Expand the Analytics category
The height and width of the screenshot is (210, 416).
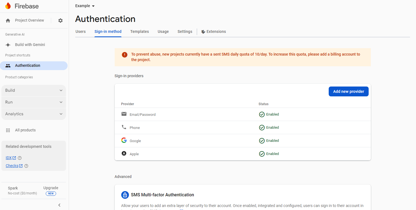34,114
